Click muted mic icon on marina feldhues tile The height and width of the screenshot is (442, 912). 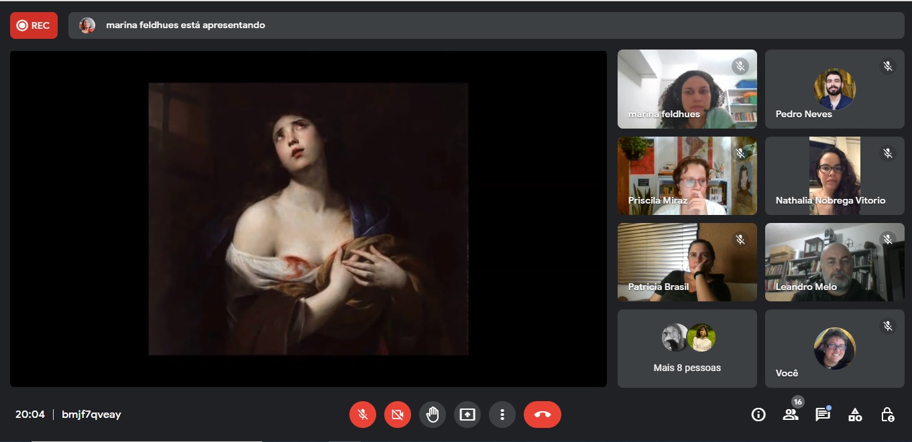(x=740, y=66)
